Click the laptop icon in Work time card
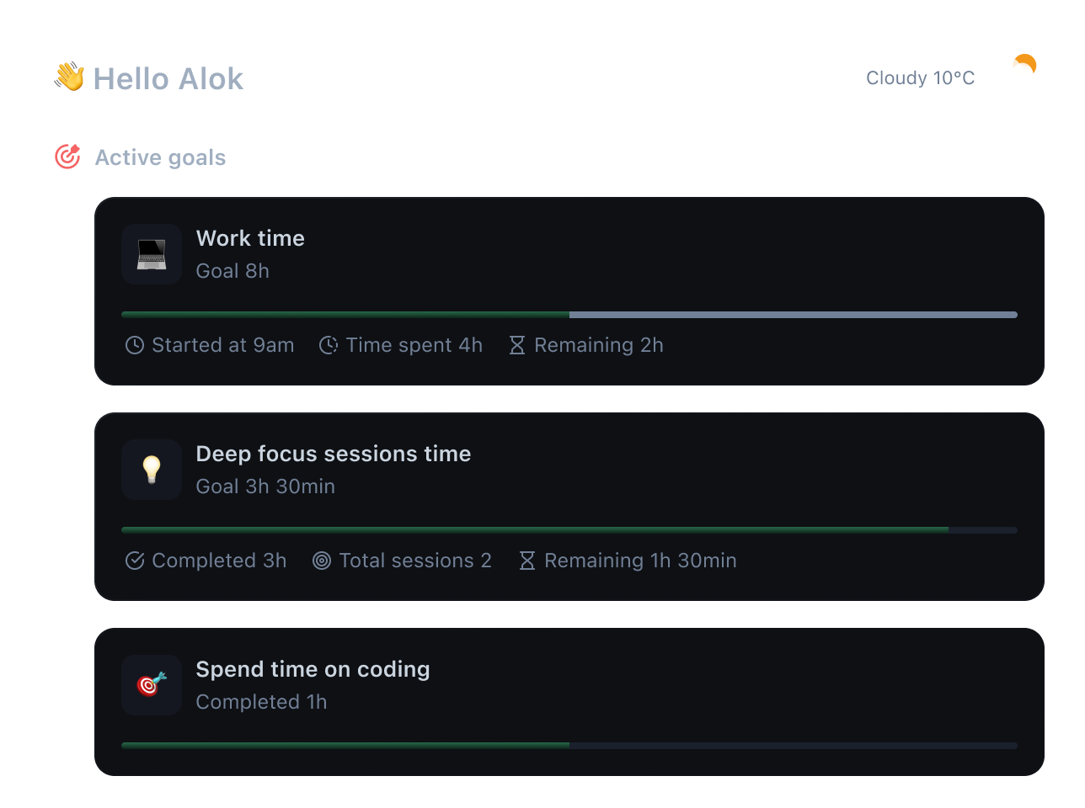1085x808 pixels. [x=152, y=254]
